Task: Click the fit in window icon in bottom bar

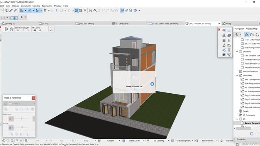Action: (26, 141)
